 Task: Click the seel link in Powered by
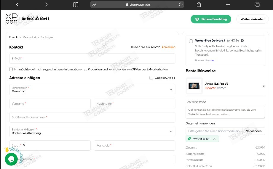[x=212, y=60]
